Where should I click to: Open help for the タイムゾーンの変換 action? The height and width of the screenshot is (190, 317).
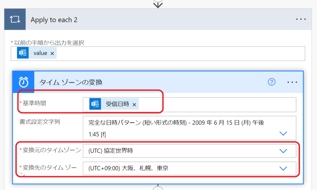coord(271,82)
